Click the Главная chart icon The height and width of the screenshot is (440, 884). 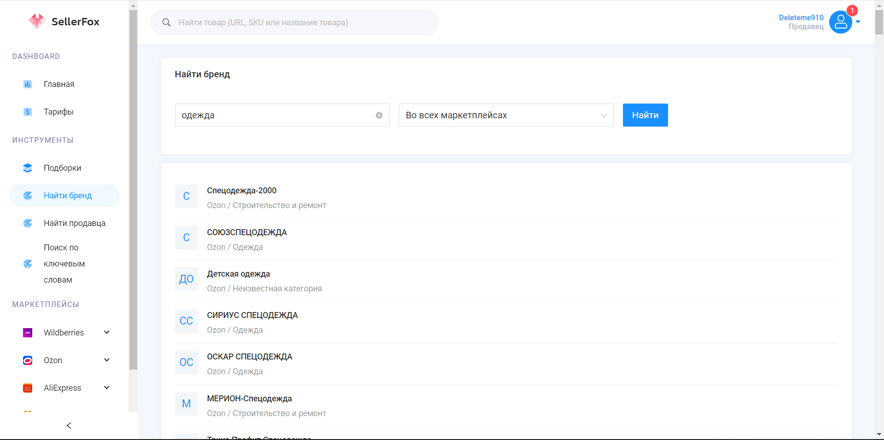point(28,84)
